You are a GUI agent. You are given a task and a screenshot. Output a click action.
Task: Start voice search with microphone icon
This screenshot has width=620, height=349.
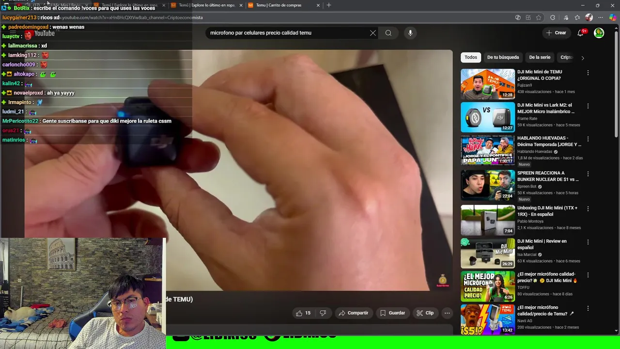coord(410,33)
